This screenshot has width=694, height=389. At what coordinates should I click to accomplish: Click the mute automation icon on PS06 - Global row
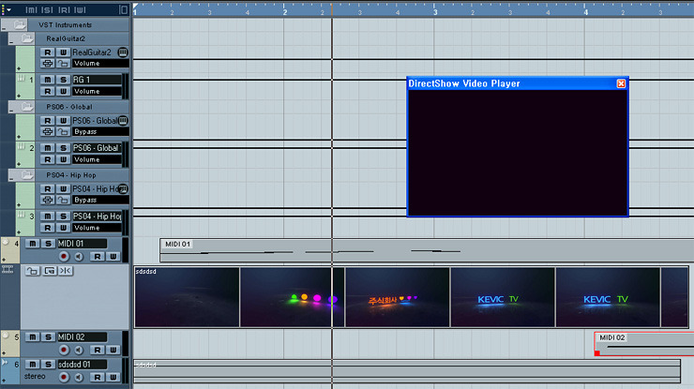47,131
